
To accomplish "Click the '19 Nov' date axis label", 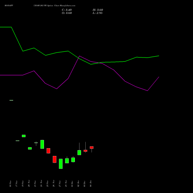I will coord(23,183).
